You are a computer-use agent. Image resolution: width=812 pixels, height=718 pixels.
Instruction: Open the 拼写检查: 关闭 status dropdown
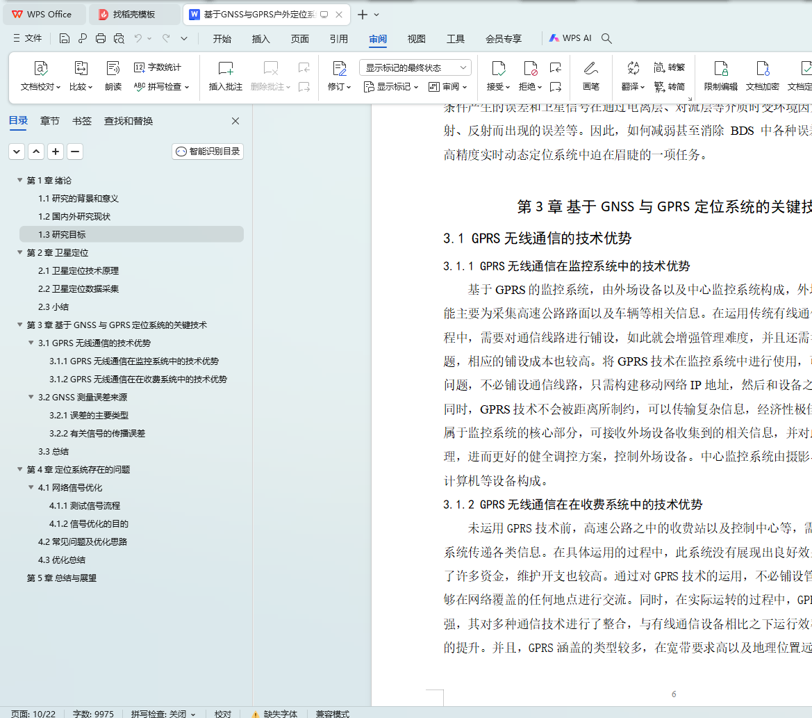163,713
